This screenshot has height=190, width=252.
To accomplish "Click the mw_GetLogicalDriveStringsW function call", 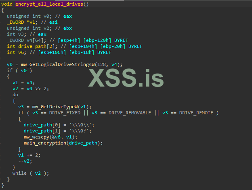I will coord(58,64).
